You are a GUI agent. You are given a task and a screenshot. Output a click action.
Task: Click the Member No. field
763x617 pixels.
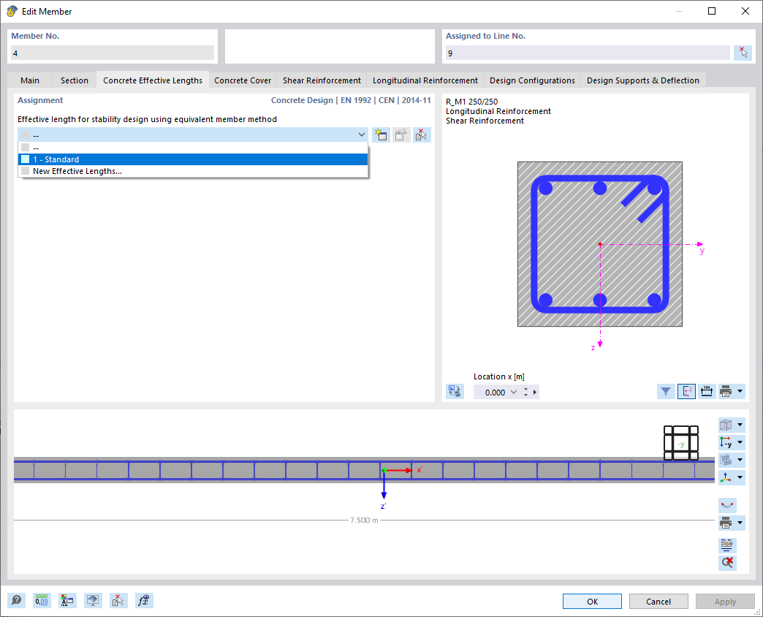[113, 53]
